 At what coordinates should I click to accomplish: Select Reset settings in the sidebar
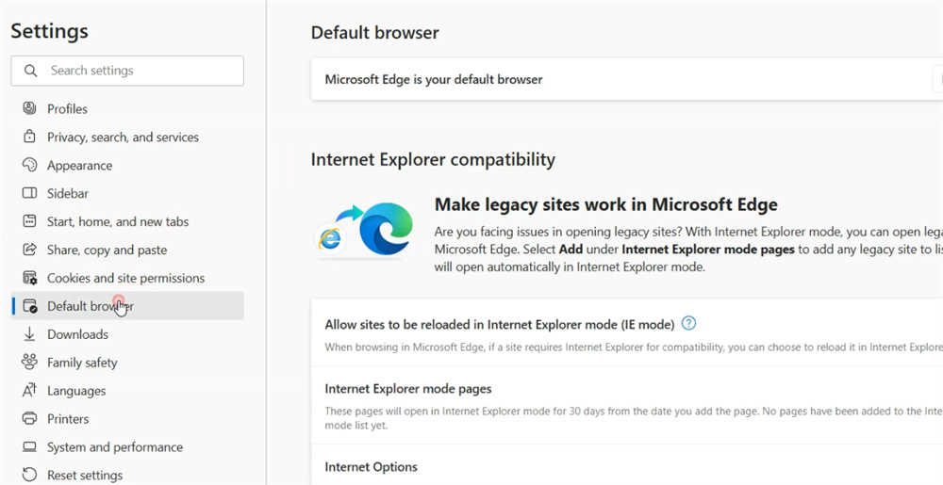tap(84, 476)
